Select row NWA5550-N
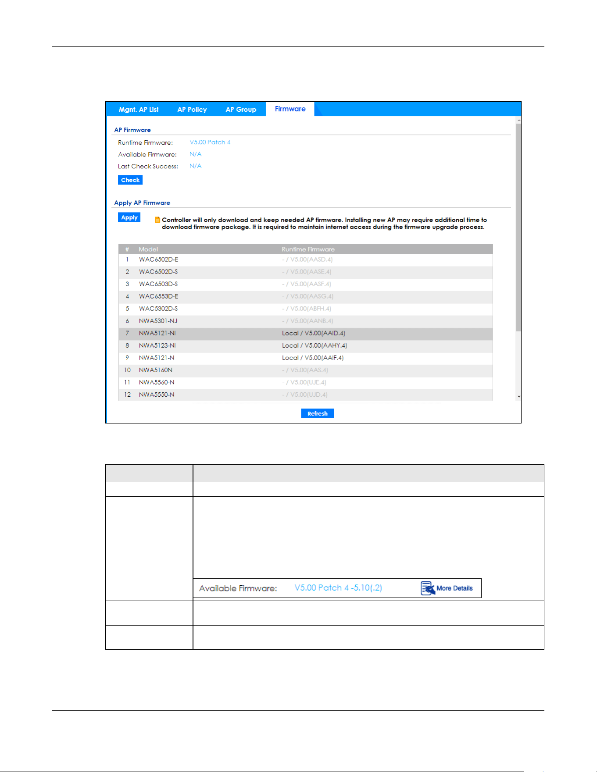 click(x=305, y=395)
